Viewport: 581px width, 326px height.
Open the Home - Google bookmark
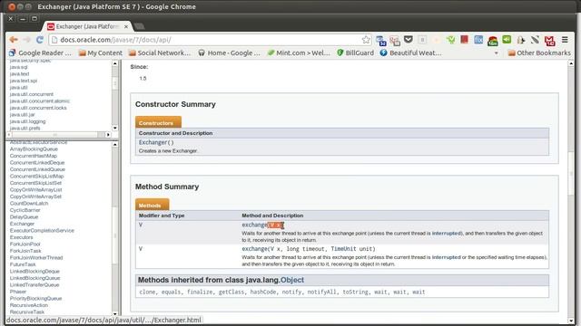point(229,53)
